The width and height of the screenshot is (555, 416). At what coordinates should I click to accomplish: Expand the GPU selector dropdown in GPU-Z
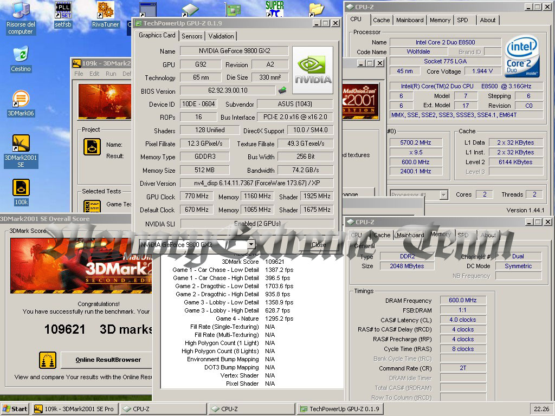251,244
